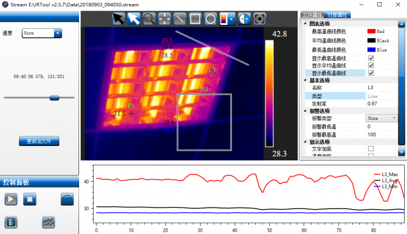Viewport: 407px width, 234px height.
Task: Toggle 显示平均温曲线 checkbox
Action: point(371,66)
